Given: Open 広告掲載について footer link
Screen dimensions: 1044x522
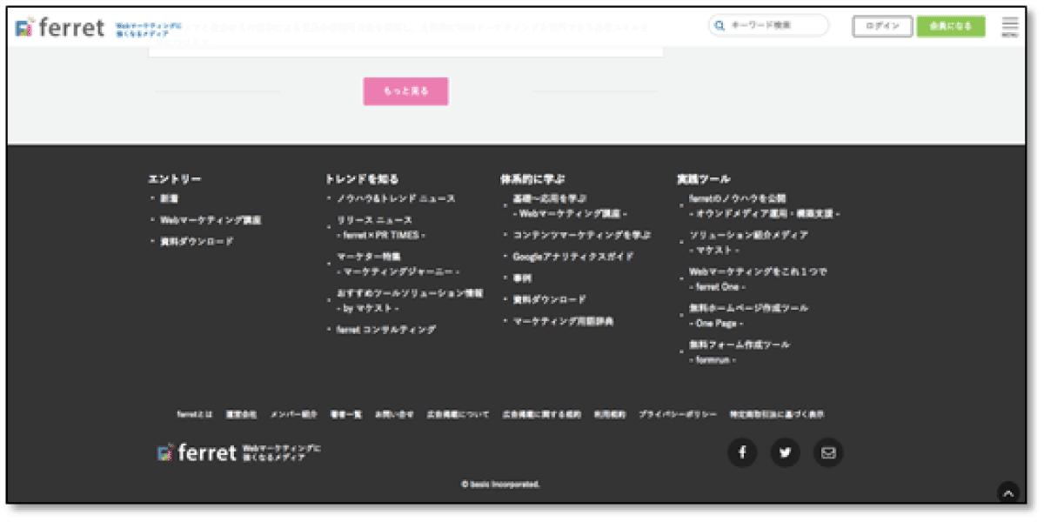Looking at the screenshot, I should click(x=458, y=415).
